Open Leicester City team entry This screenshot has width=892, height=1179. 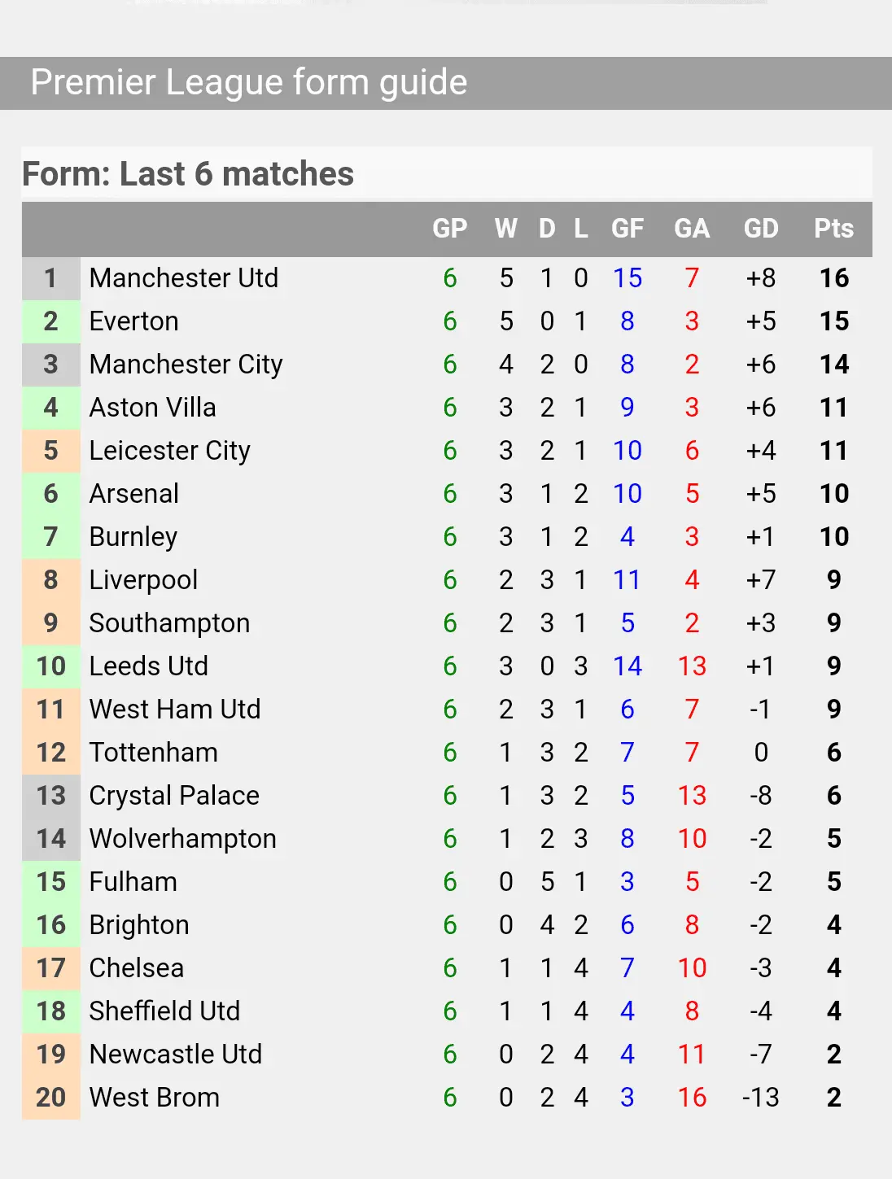click(x=169, y=451)
